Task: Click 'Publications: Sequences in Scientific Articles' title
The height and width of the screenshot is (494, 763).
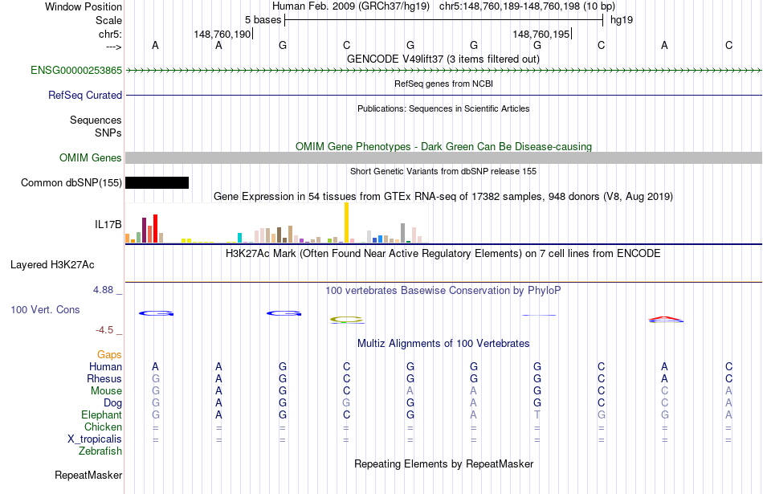Action: point(443,108)
